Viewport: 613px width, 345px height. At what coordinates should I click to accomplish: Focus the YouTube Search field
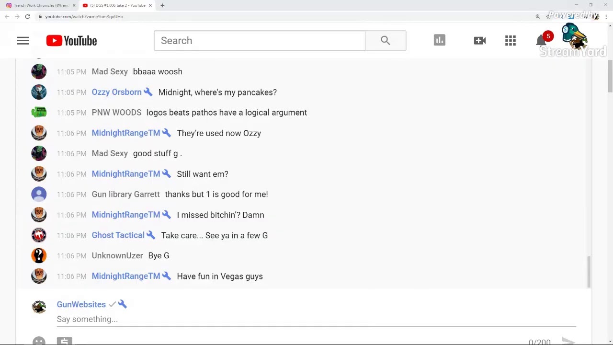coord(260,41)
